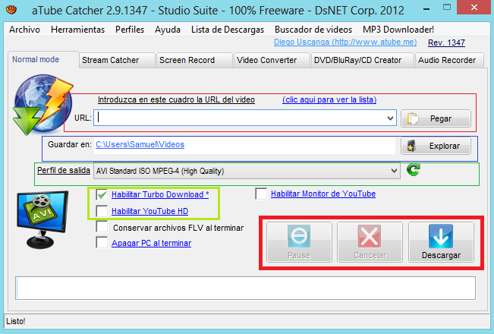Image resolution: width=494 pixels, height=334 pixels.
Task: Click the Habilitar Monitor de YouTube link text
Action: [323, 194]
